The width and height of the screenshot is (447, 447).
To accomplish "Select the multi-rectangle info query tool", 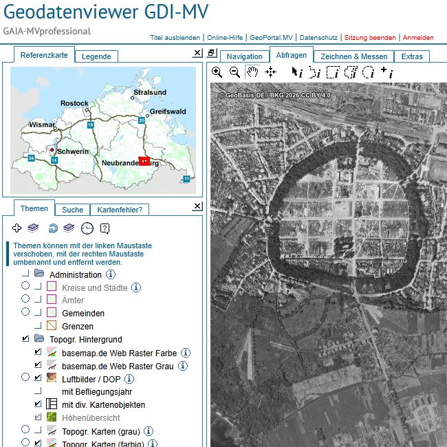I will click(x=351, y=72).
